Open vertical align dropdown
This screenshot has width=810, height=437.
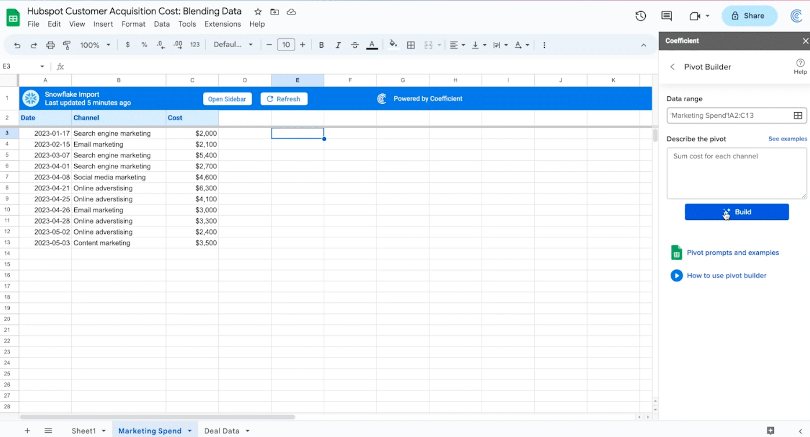479,45
